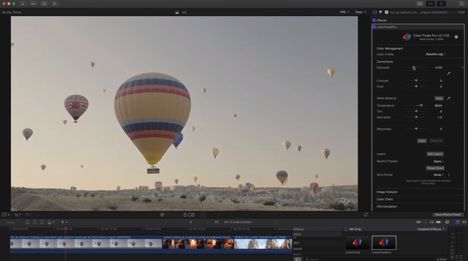Click the import media arrow icon

22,4
